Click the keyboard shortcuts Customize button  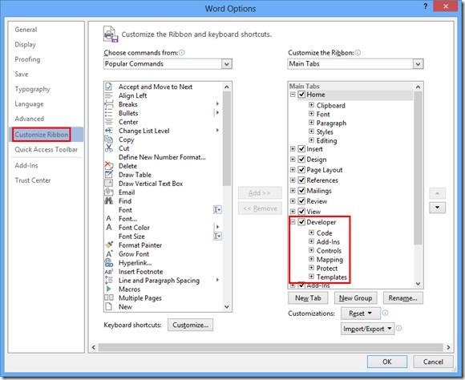(190, 325)
